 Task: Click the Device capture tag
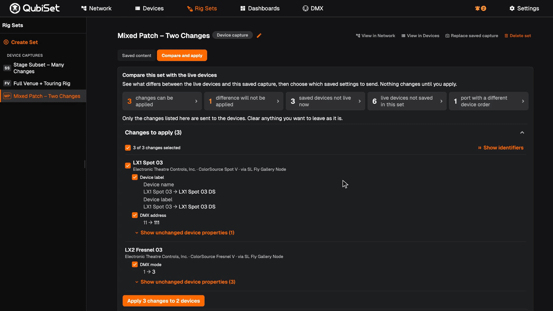pyautogui.click(x=233, y=35)
